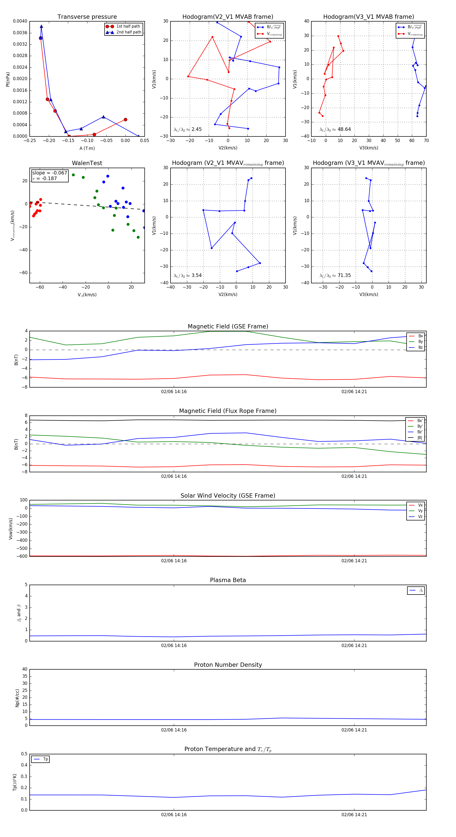Click the 'Np(#/cc)' y-axis label
Screen dimensions: 456x837
tap(17, 698)
